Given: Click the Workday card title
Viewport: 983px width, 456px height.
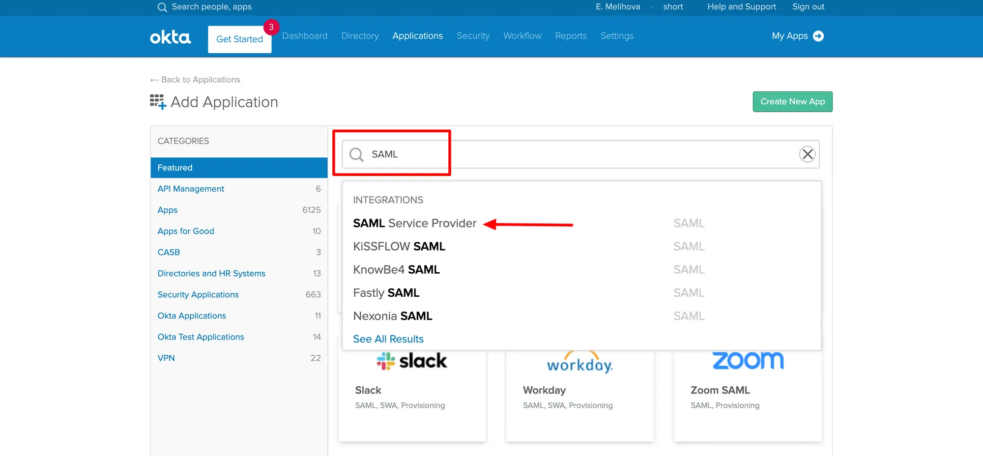Looking at the screenshot, I should [x=544, y=390].
